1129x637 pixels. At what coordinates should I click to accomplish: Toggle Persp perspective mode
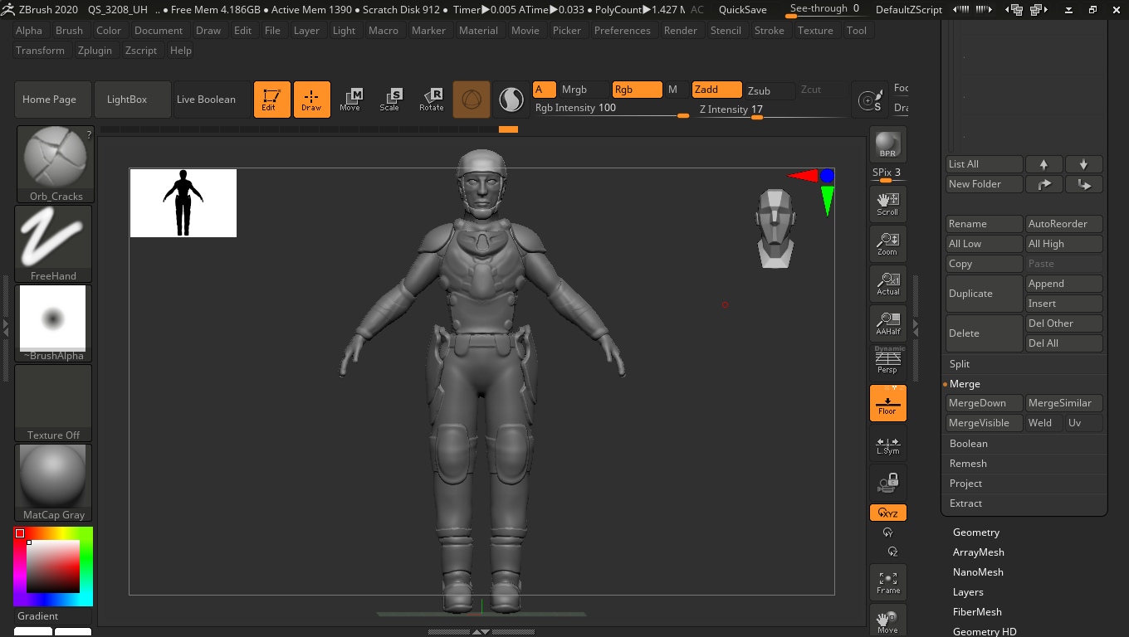pos(887,362)
